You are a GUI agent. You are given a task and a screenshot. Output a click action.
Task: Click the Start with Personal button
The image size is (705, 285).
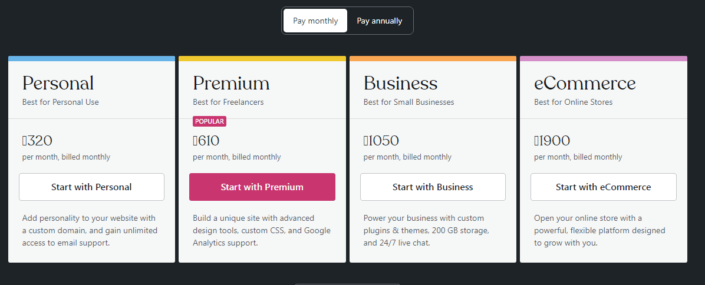pos(91,187)
